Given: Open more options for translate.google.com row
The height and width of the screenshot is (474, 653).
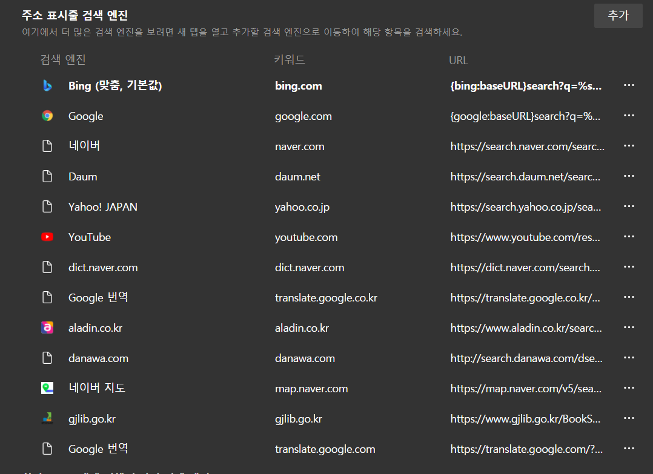Looking at the screenshot, I should [x=629, y=449].
